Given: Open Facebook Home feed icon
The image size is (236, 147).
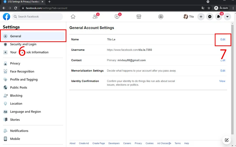Looking at the screenshot, I should (x=73, y=17).
